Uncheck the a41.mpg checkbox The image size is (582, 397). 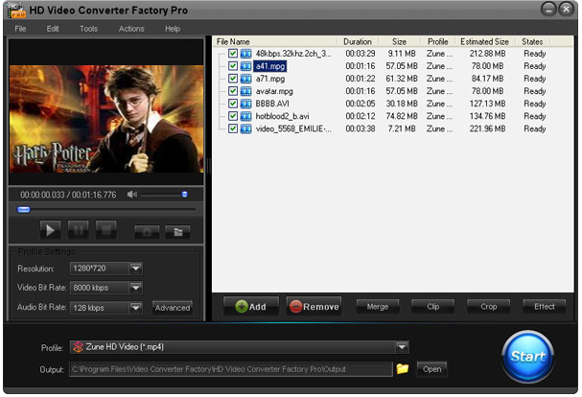[x=233, y=66]
